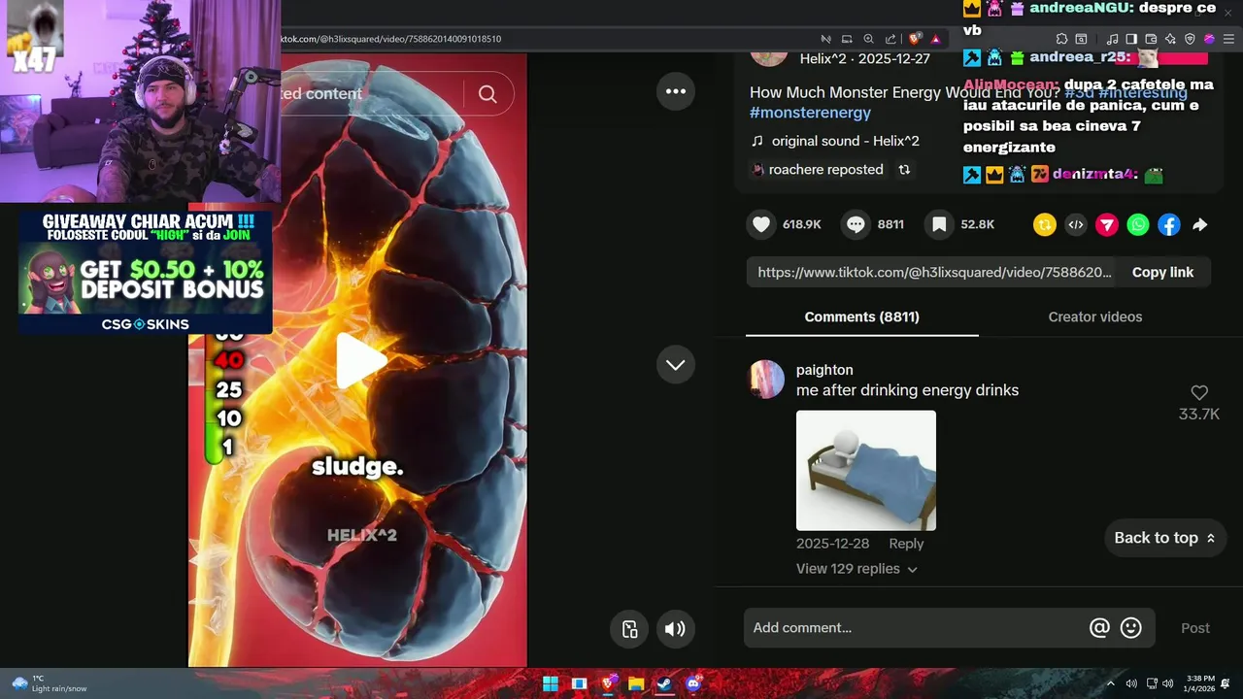
Task: Open Steam from the taskbar
Action: pos(664,683)
